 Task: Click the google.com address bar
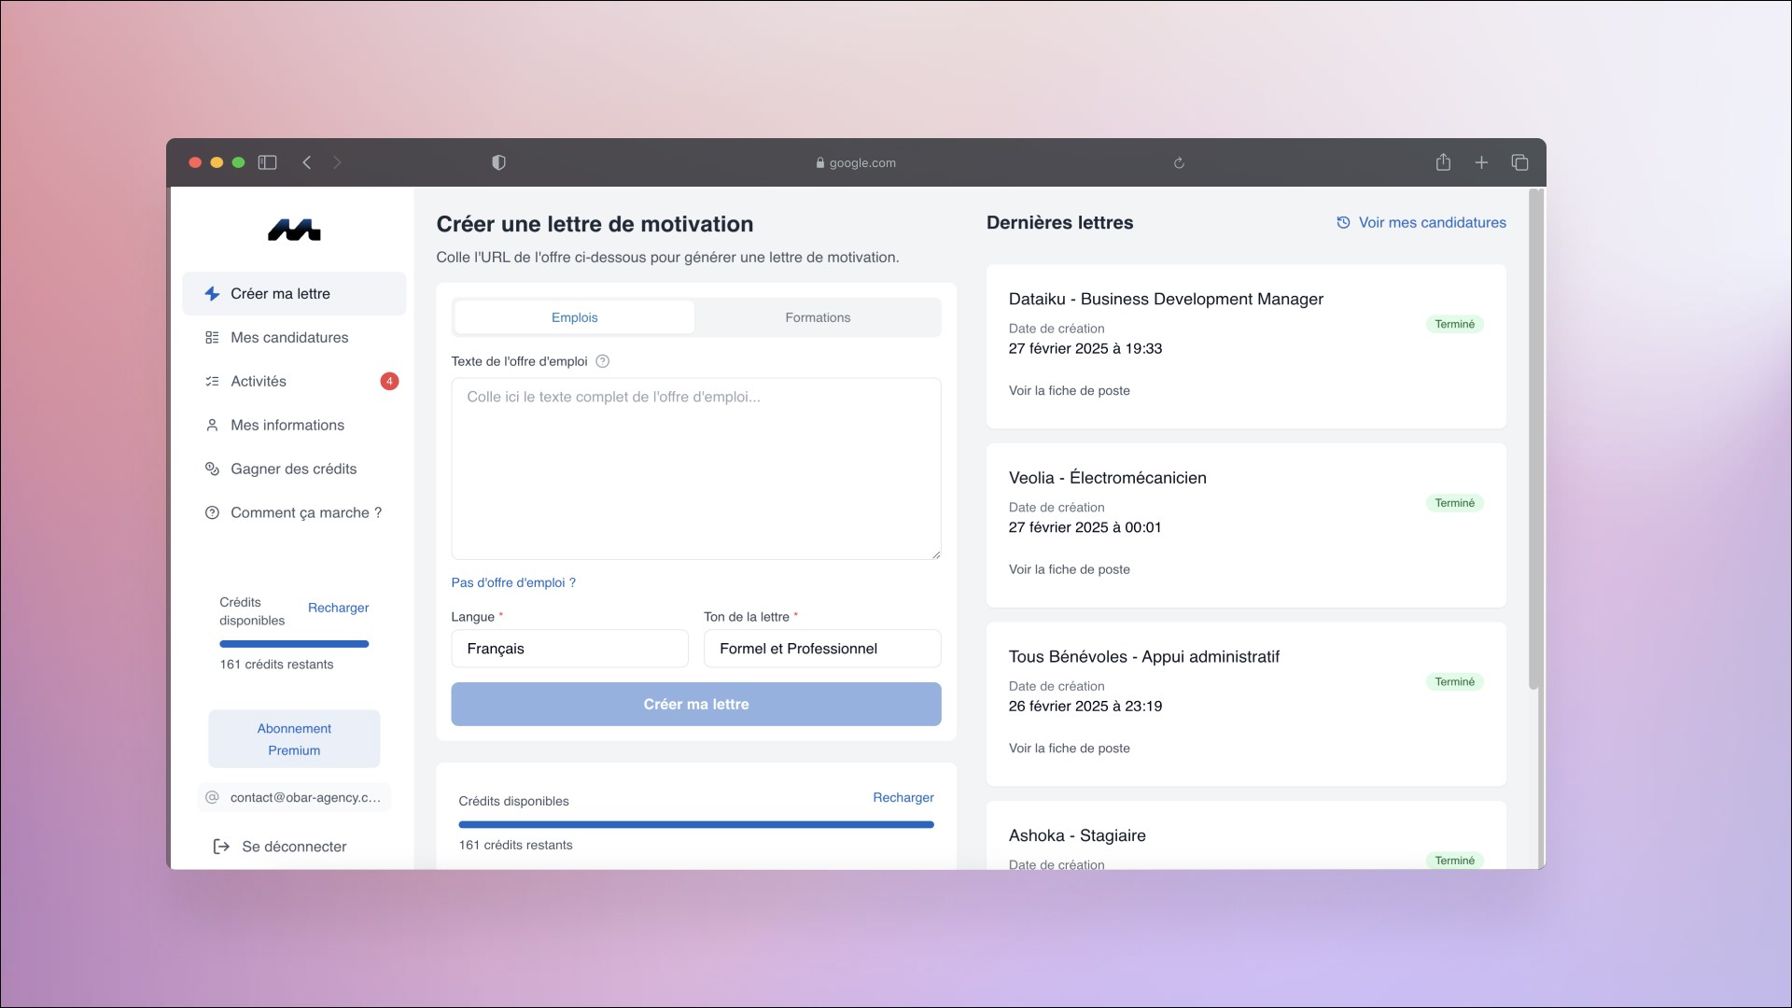(x=856, y=162)
